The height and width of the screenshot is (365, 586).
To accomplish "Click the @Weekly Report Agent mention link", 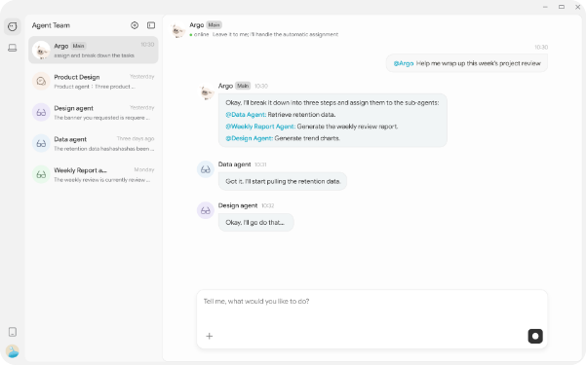I will (x=260, y=127).
